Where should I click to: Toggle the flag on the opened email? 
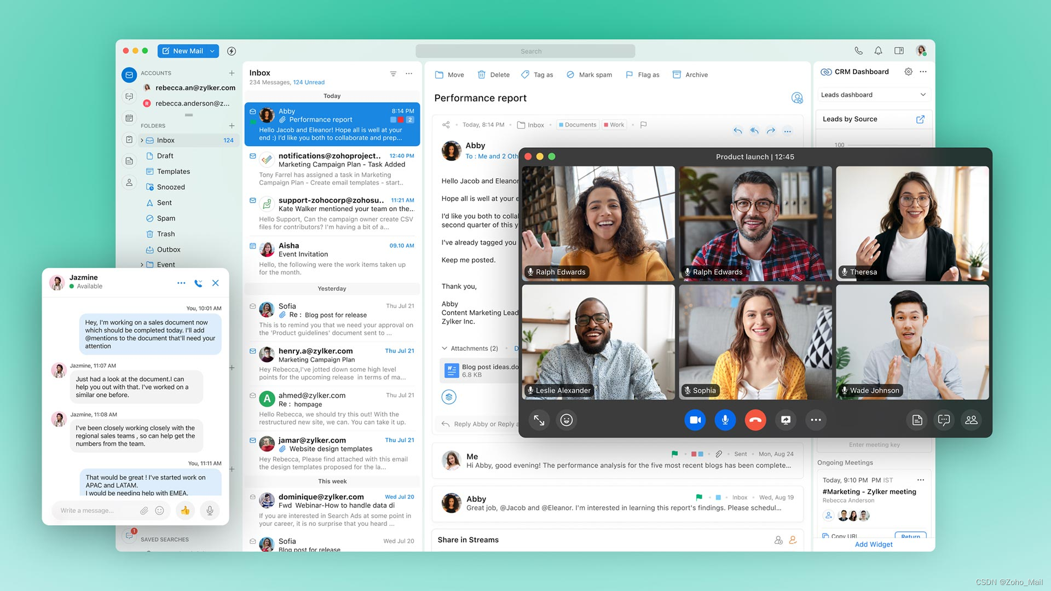[643, 125]
